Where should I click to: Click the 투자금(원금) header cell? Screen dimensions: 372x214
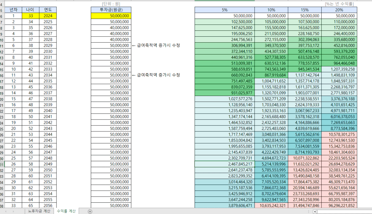point(111,10)
